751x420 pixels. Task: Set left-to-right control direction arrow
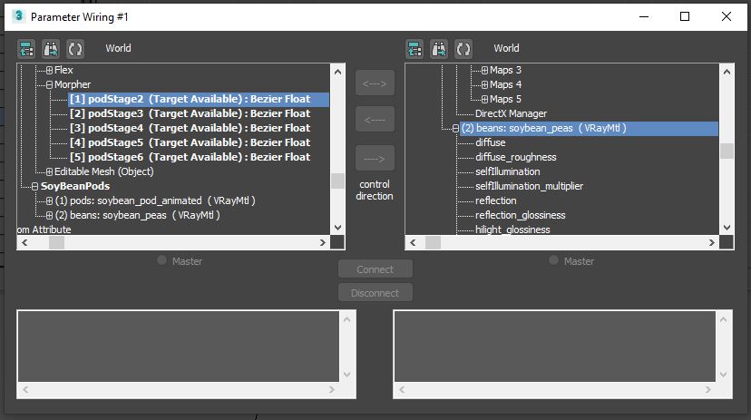375,159
